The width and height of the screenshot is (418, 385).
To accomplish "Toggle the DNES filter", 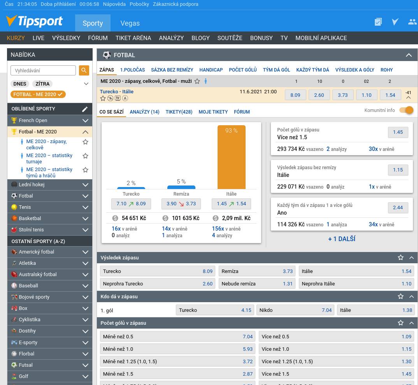I will (x=20, y=84).
